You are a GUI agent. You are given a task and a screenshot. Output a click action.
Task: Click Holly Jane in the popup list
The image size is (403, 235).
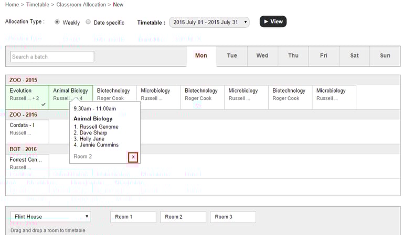(x=92, y=139)
